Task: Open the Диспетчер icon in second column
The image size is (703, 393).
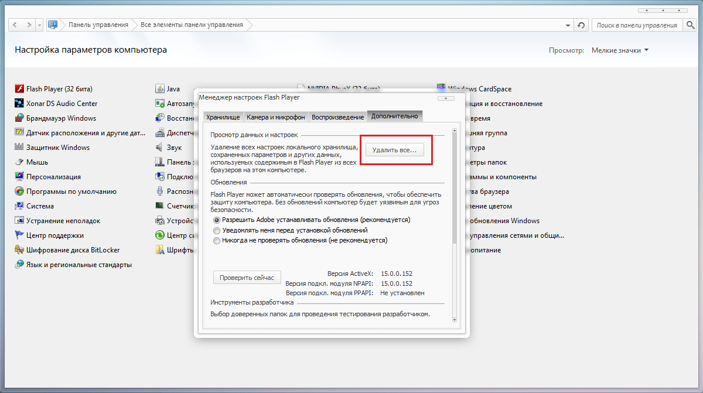Action: point(159,133)
